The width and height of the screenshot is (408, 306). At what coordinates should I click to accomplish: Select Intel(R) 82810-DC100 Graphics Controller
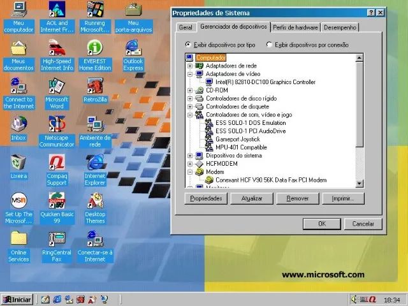265,82
